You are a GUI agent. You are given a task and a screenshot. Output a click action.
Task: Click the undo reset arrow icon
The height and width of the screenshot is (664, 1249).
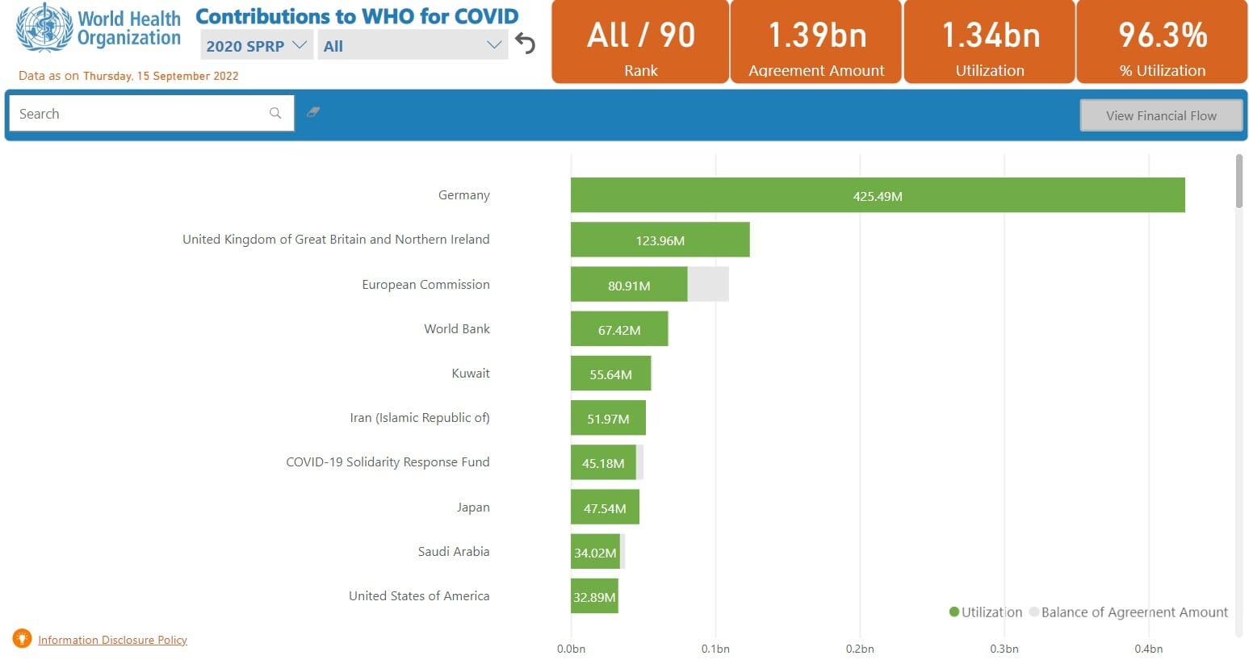(x=526, y=44)
